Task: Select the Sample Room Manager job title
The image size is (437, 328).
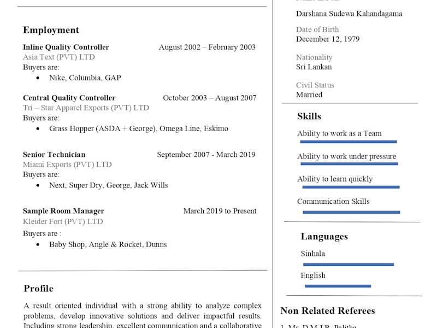Action: [x=63, y=211]
